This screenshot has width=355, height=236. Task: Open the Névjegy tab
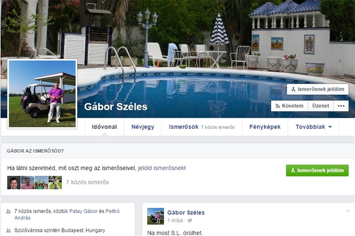click(143, 127)
